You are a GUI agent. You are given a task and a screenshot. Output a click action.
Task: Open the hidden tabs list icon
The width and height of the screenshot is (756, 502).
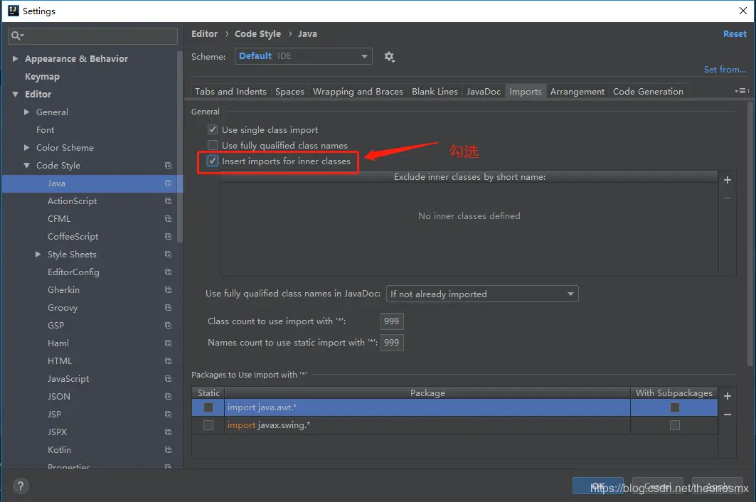coord(742,91)
